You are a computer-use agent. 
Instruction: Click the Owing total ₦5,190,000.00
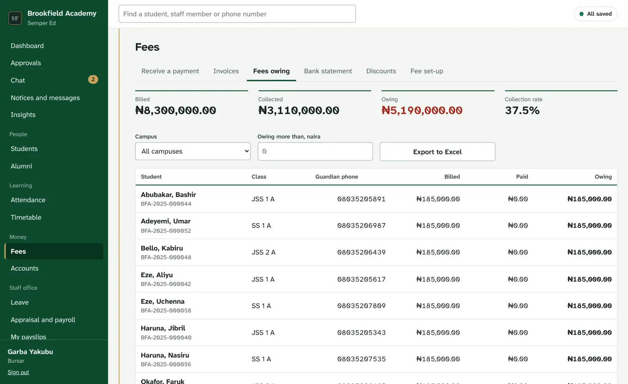(x=422, y=110)
